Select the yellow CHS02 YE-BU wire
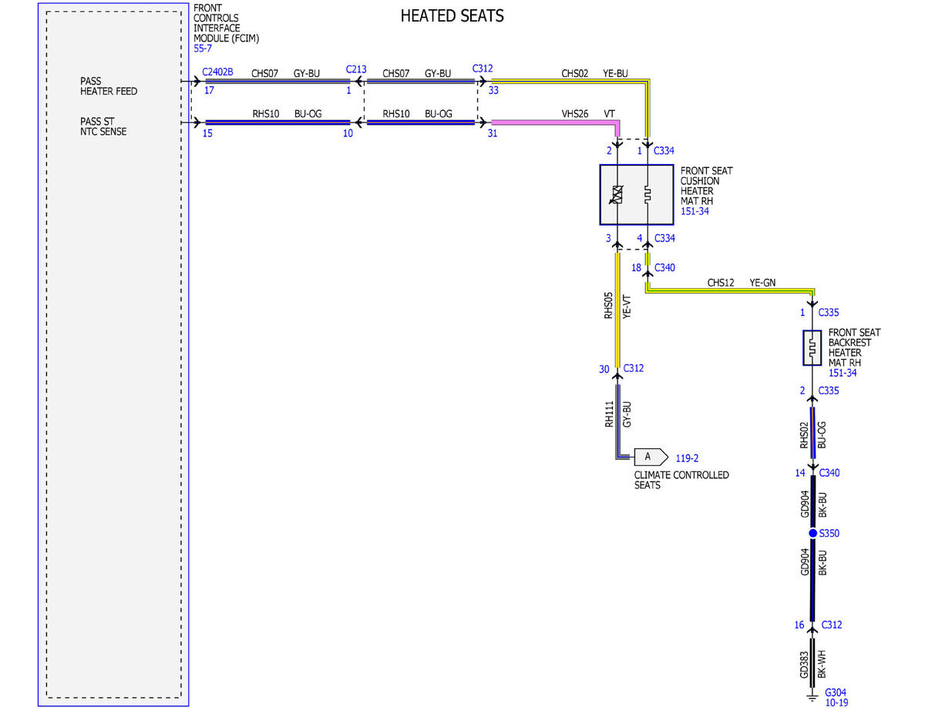The width and height of the screenshot is (925, 714). (570, 80)
